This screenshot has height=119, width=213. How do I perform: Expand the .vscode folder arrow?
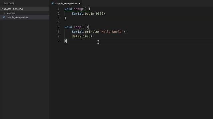[x=4, y=13]
